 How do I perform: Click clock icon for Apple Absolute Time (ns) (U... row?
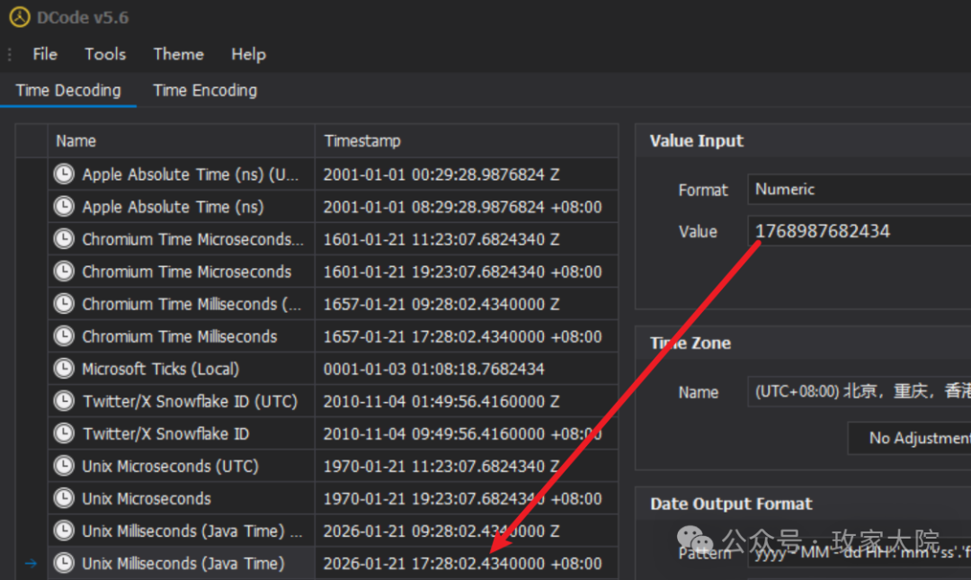click(x=64, y=174)
